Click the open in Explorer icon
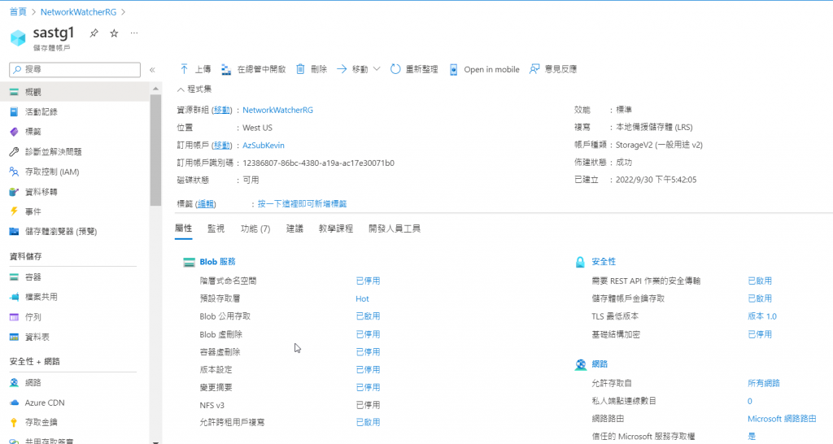833x444 pixels. click(226, 69)
